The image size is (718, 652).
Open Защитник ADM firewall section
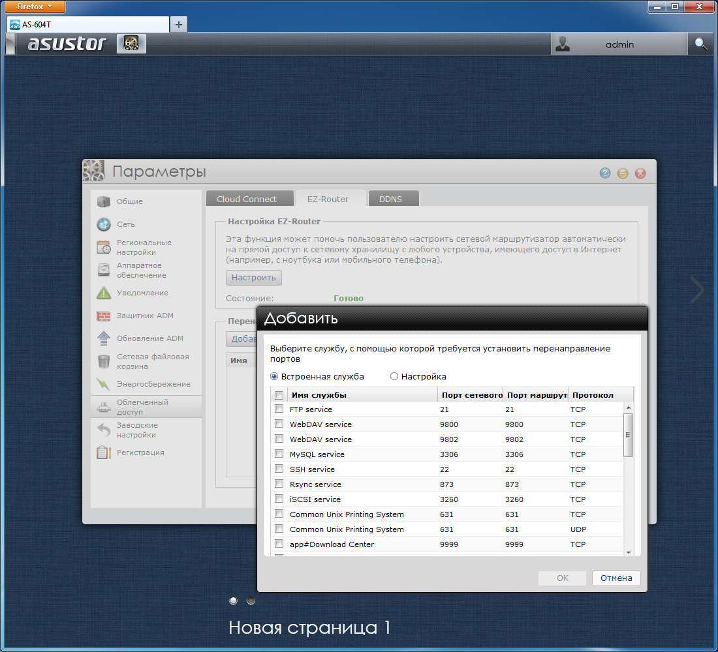146,316
